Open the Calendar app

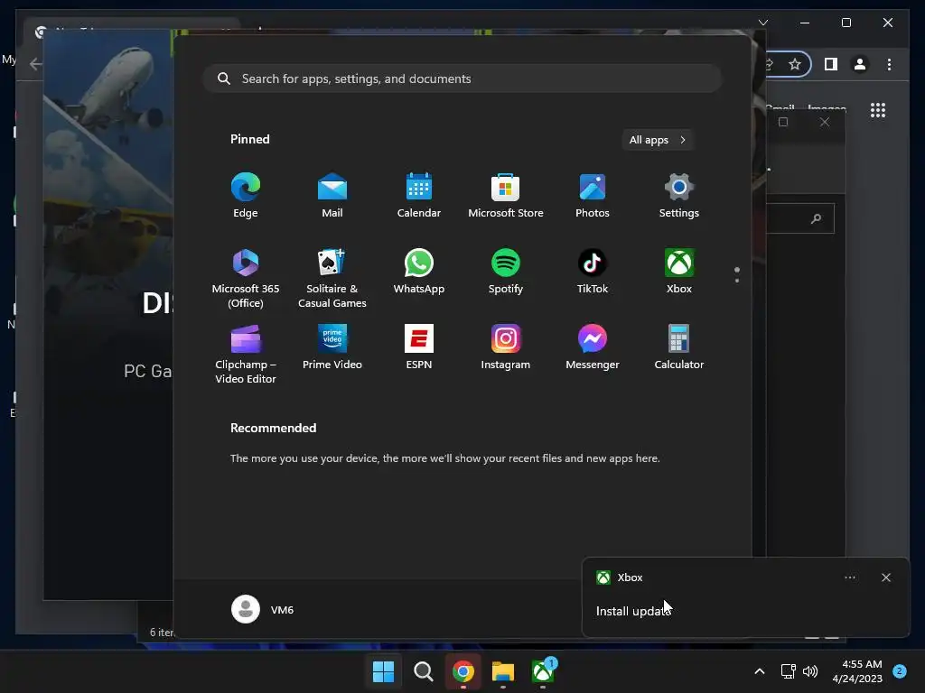click(x=419, y=196)
